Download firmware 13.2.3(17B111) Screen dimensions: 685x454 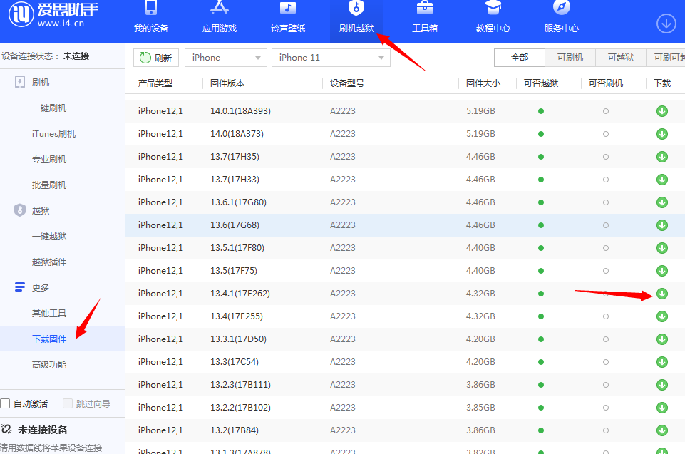pos(662,385)
